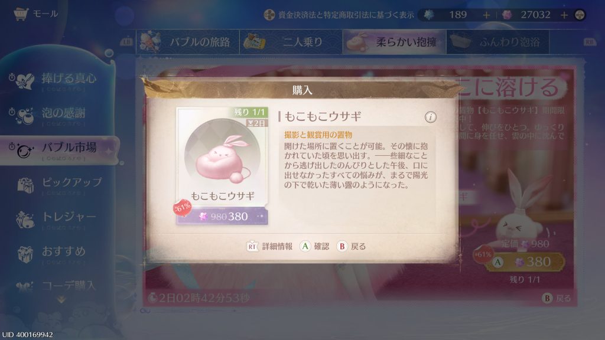Click the B 戻る back button in dialog
Screen dimensions: 605x340
click(x=351, y=246)
